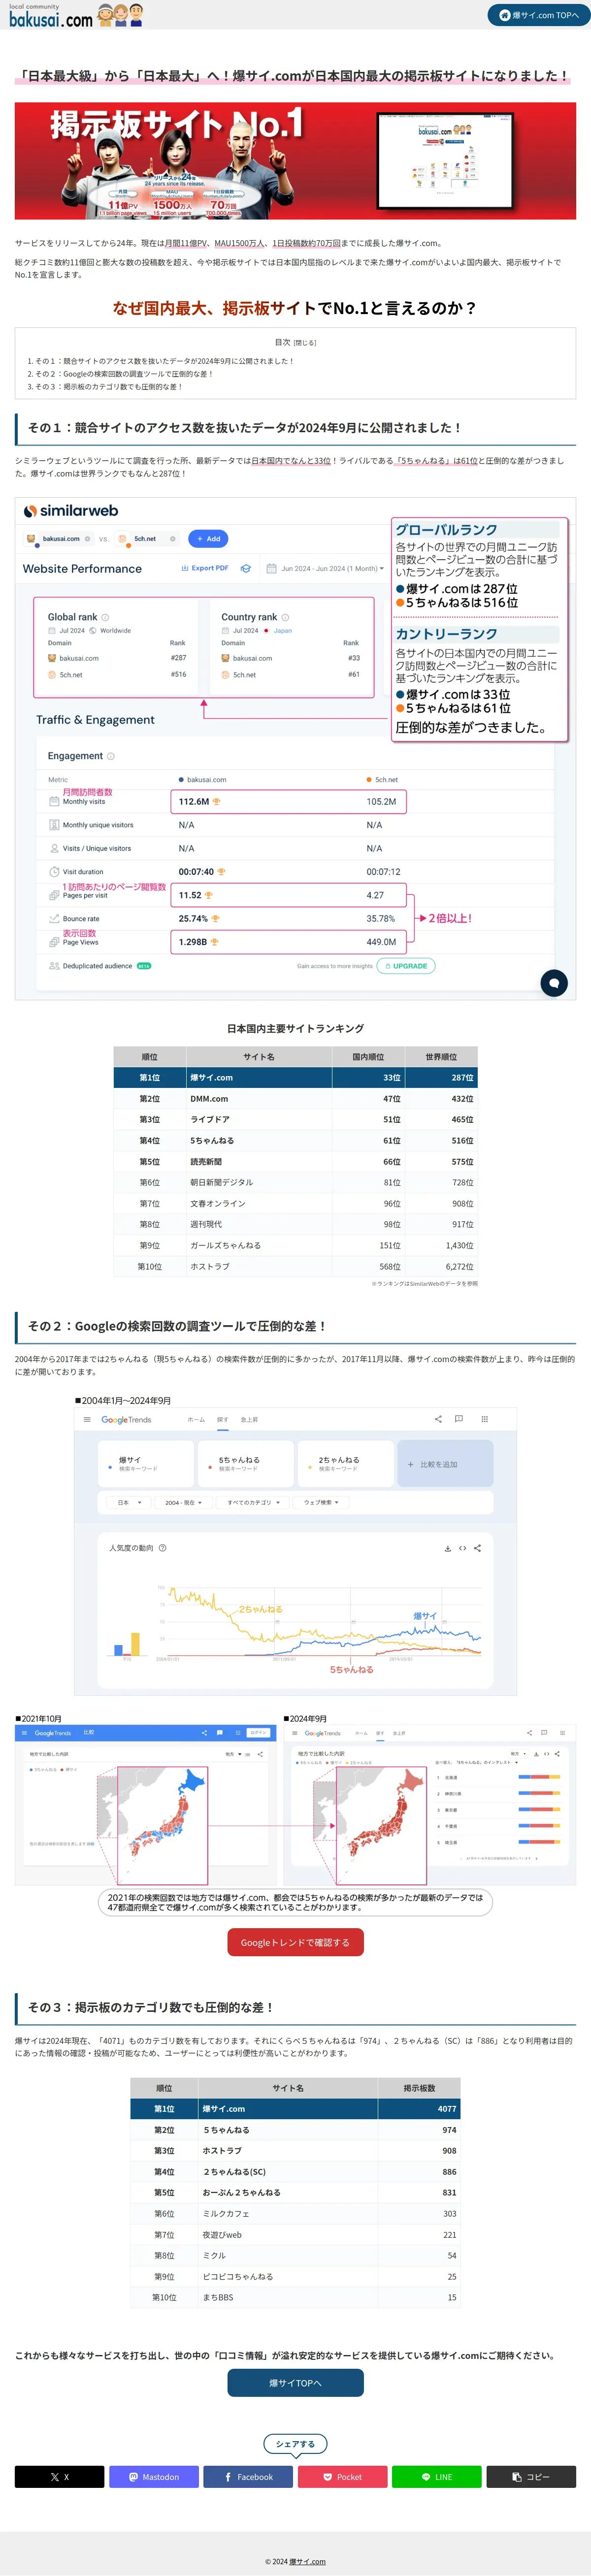
Task: Select the 夜遊びweb row
Action: tap(295, 2235)
